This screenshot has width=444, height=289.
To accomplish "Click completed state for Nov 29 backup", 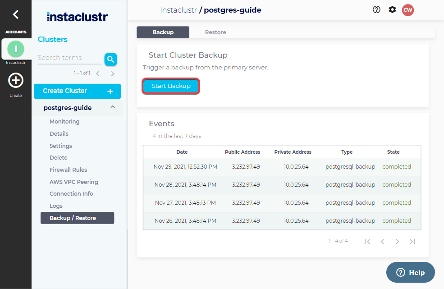I will click(x=396, y=167).
